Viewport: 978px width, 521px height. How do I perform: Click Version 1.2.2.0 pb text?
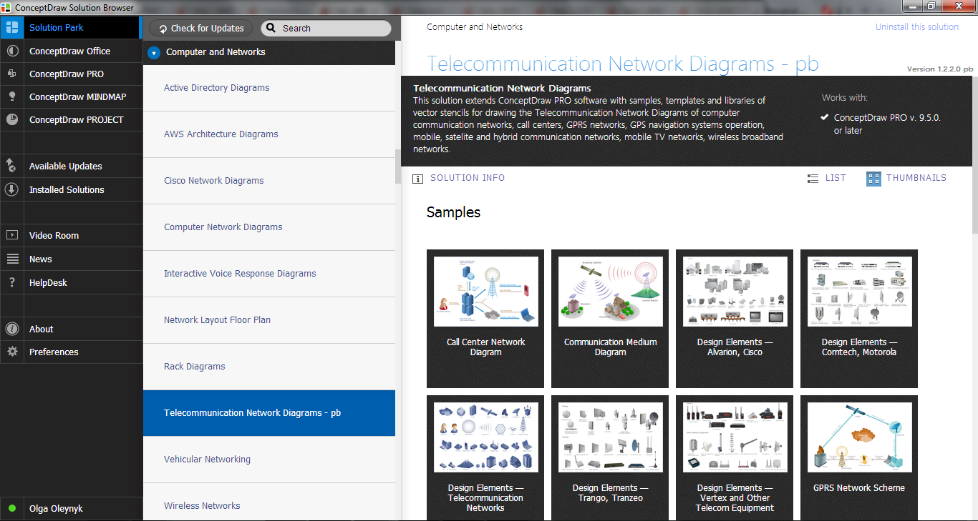click(940, 69)
